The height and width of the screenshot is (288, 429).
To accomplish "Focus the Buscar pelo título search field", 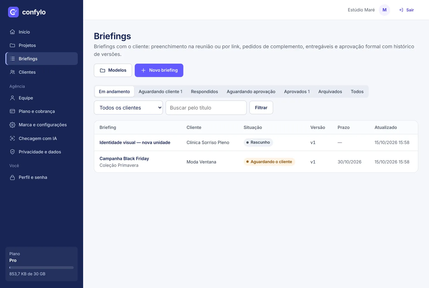I will pos(206,108).
